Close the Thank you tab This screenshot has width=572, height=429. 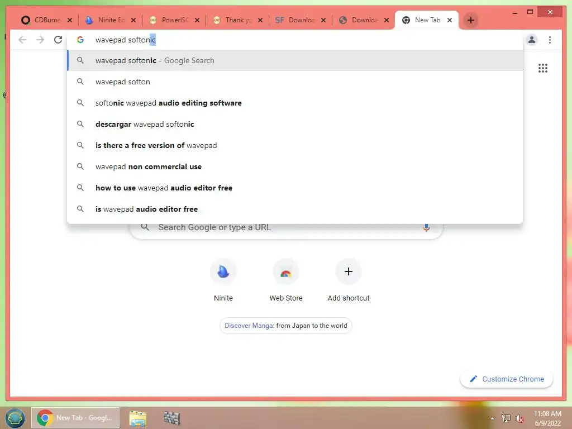[260, 20]
